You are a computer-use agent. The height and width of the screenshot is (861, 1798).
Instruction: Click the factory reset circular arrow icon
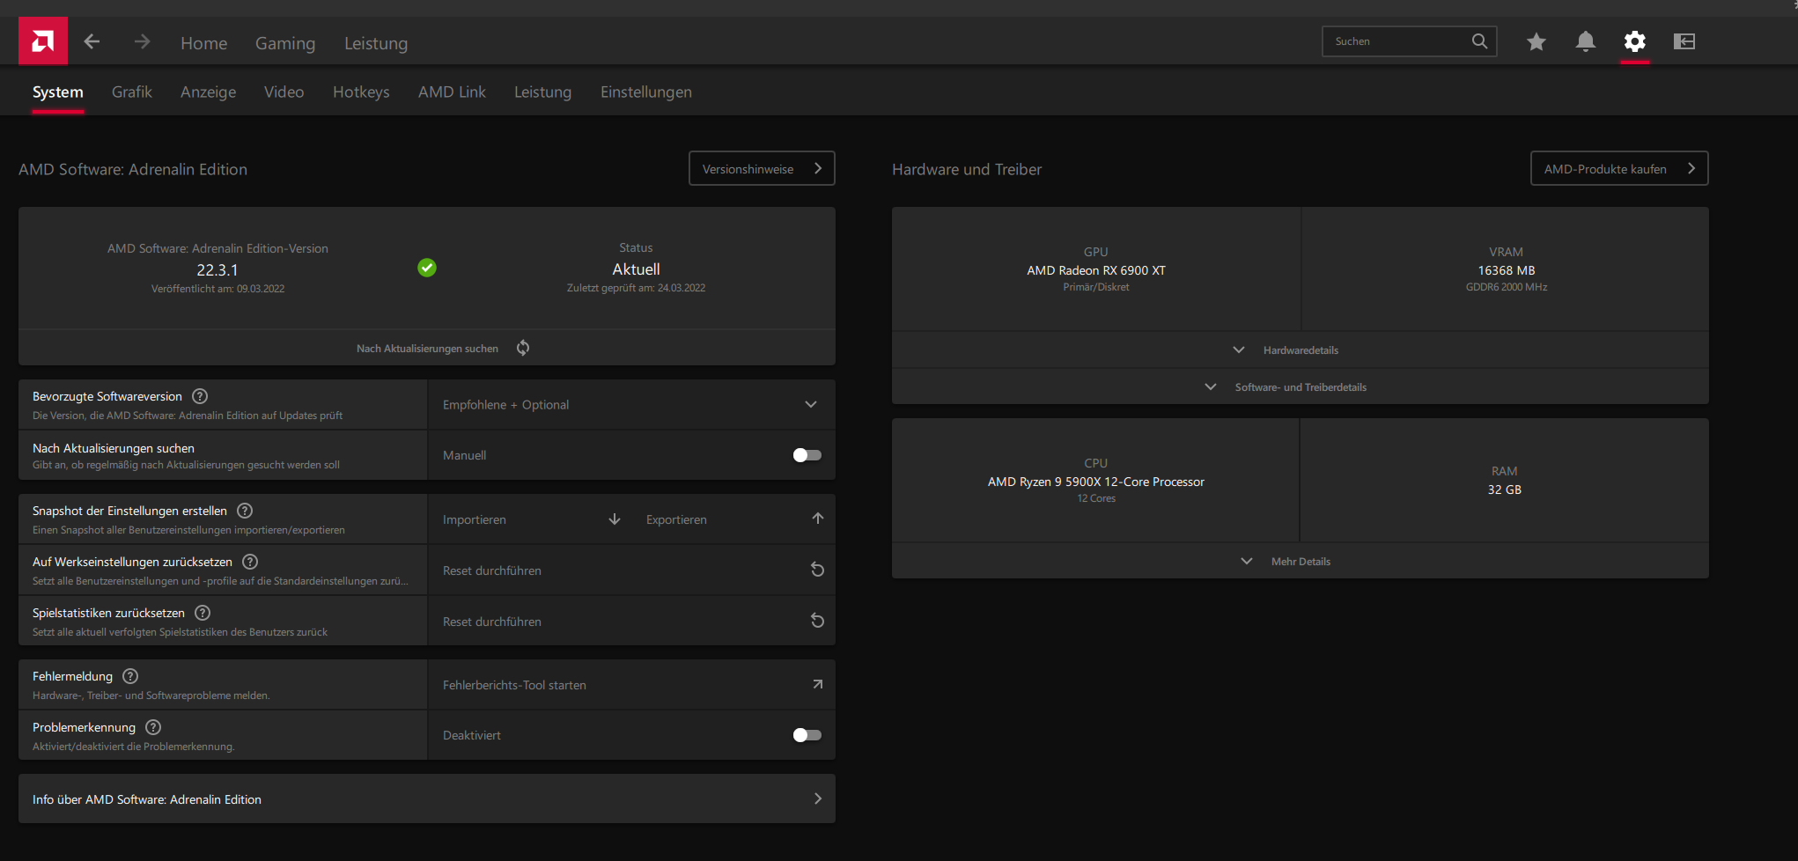(x=817, y=570)
